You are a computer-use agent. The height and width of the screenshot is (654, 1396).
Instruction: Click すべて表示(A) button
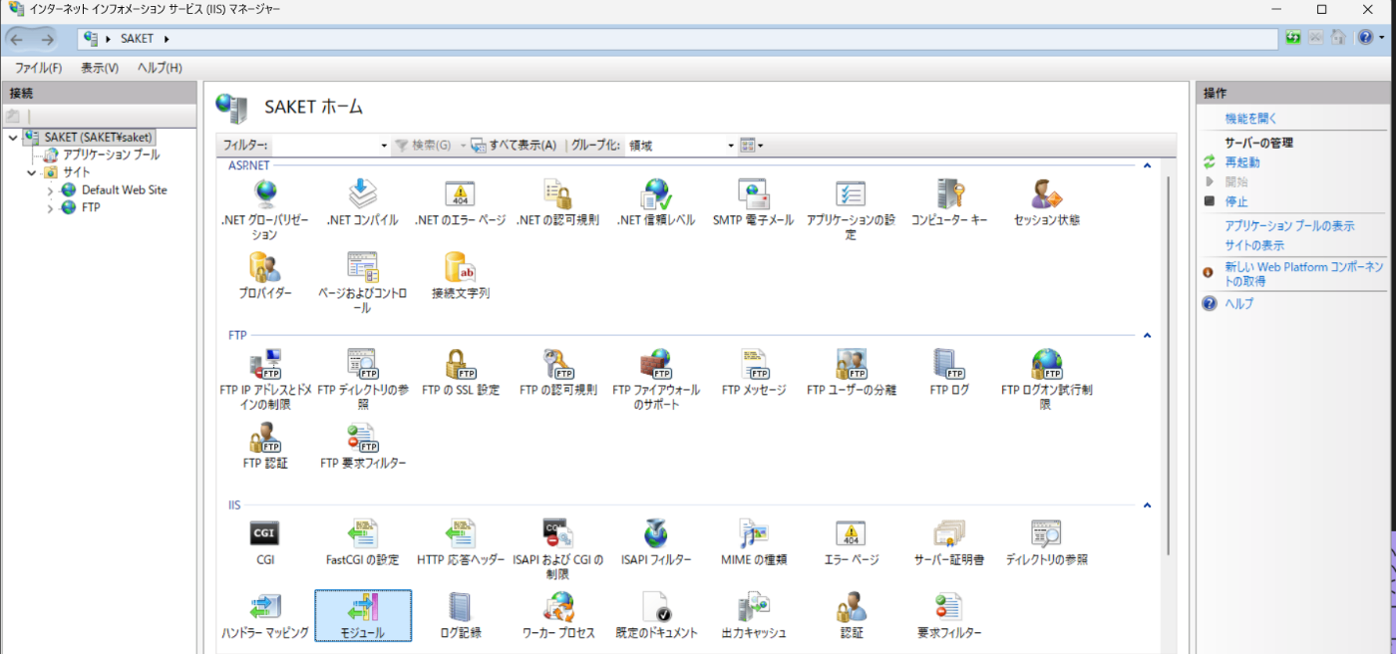coord(515,146)
